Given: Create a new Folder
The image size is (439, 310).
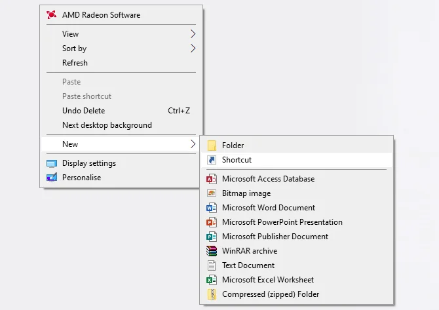Looking at the screenshot, I should pos(297,145).
